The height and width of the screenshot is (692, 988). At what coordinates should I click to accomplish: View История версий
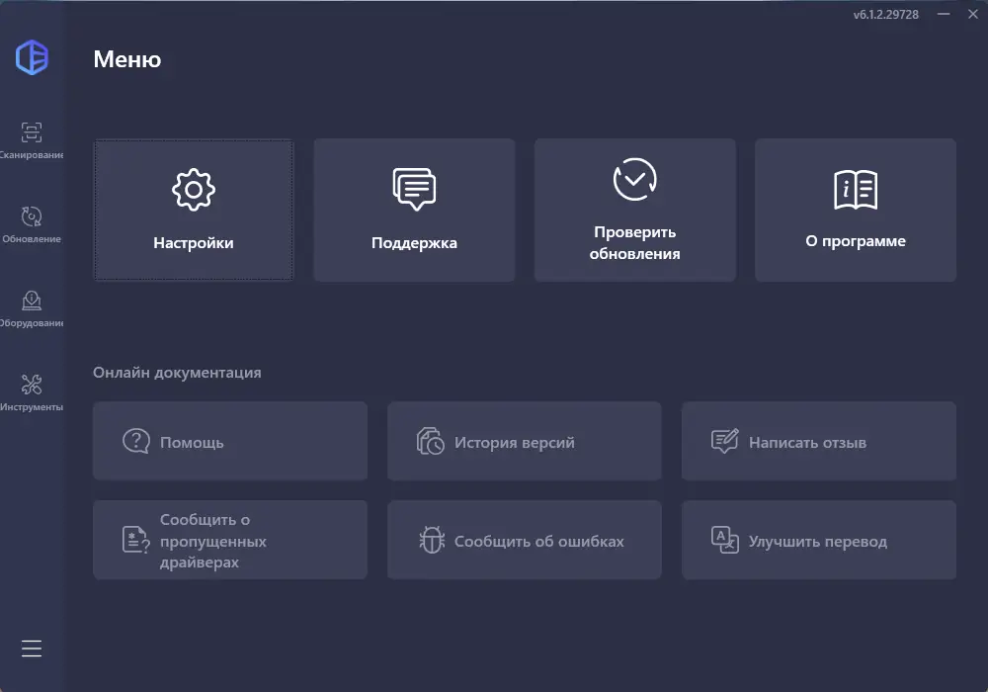[x=525, y=441]
